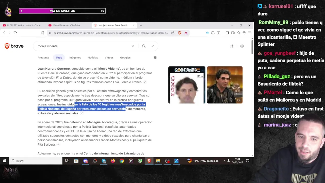Close the monje vidente tab
This screenshot has width=325, height=183.
tap(134, 25)
